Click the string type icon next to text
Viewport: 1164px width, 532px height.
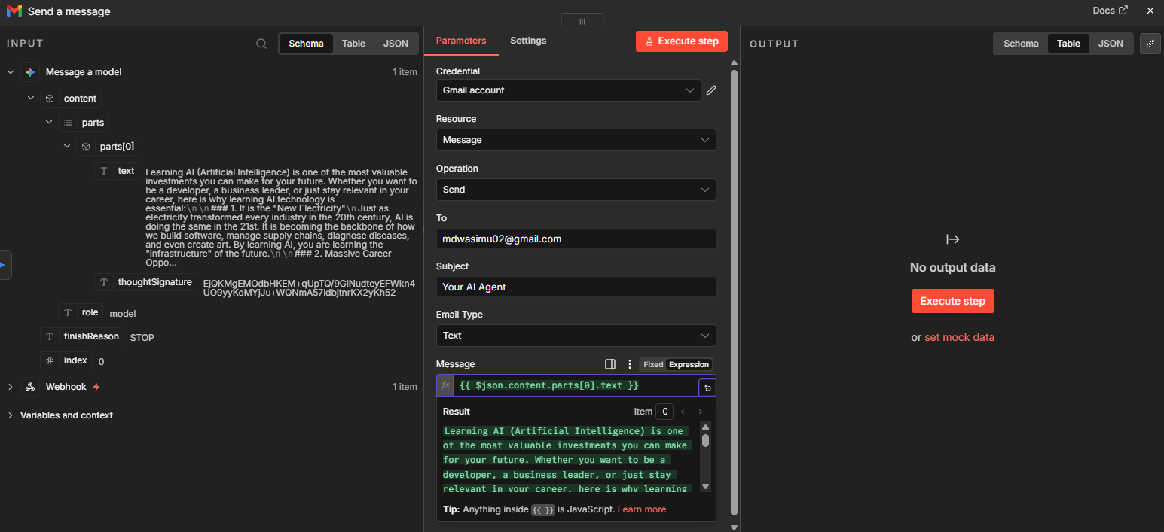(104, 171)
